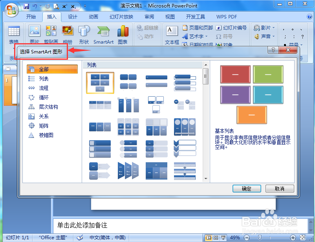
Task: Zoom out with the minus button
Action: tap(247, 238)
